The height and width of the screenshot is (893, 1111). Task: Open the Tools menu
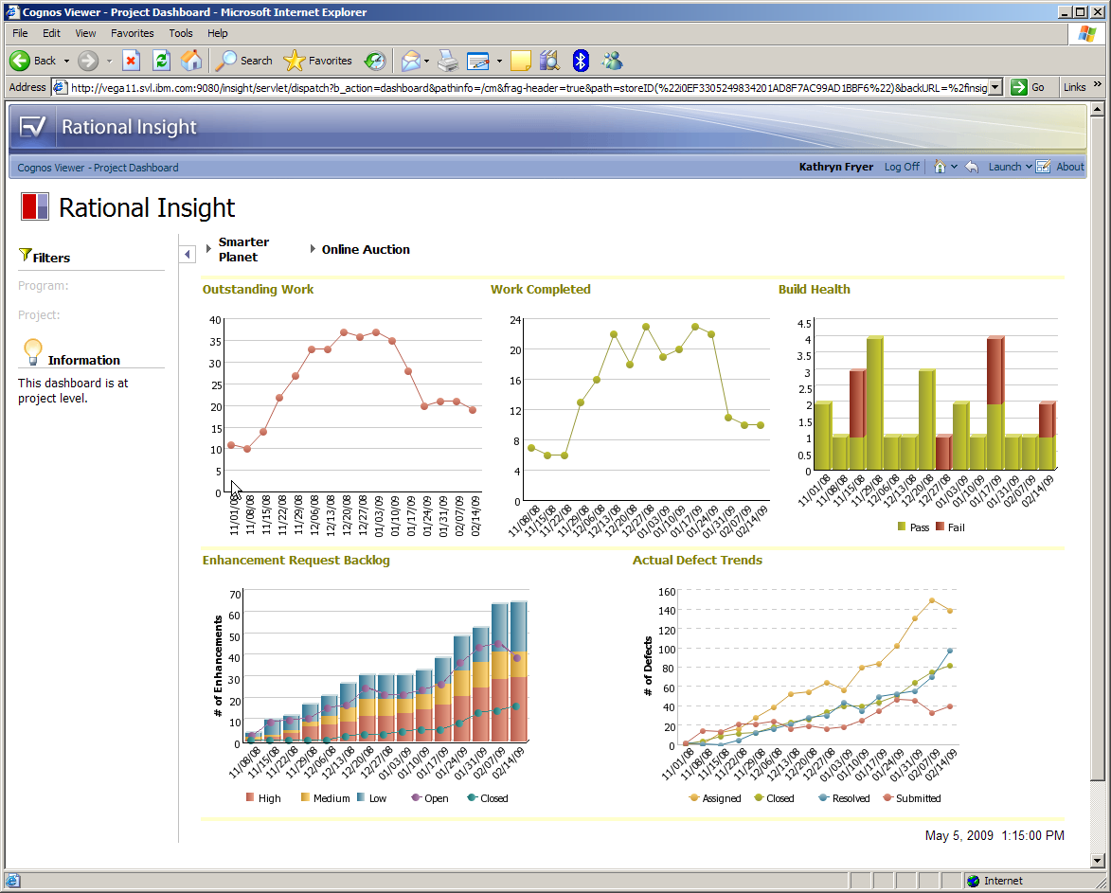[181, 33]
